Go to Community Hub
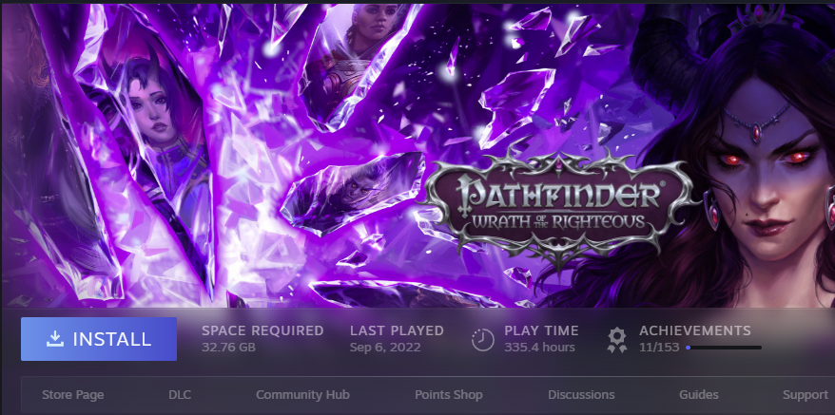 302,395
